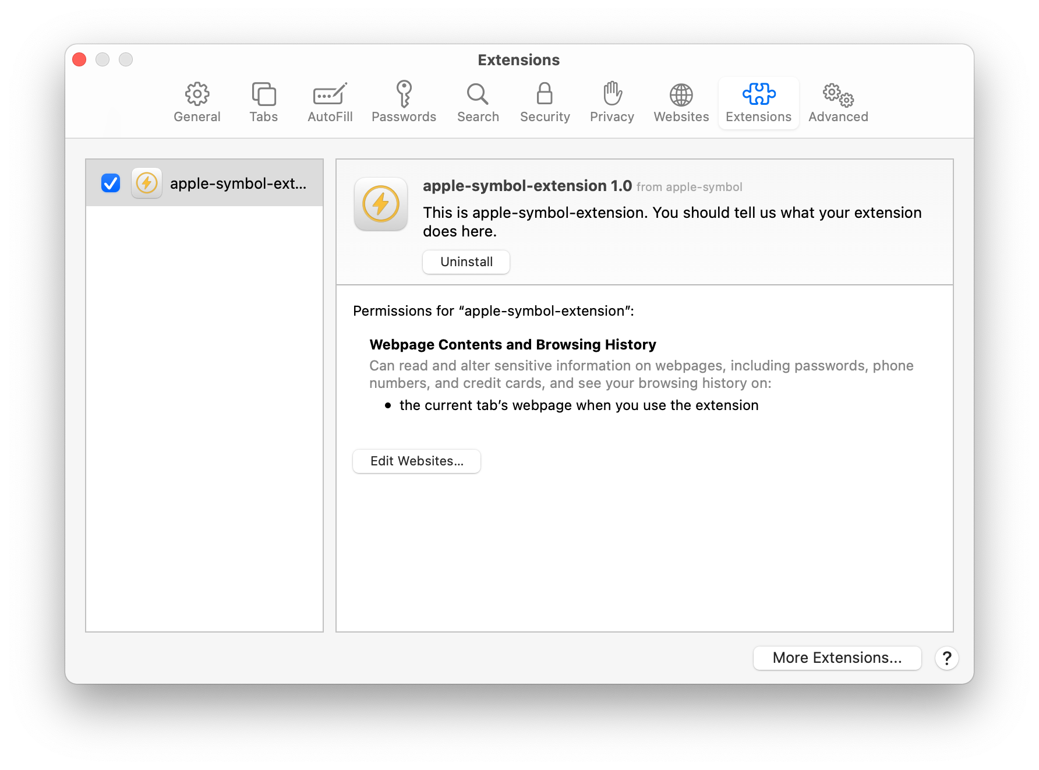This screenshot has height=770, width=1039.
Task: Open the AutoFill preferences pane
Action: coord(330,103)
